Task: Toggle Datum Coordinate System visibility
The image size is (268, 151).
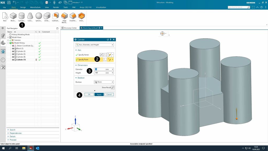Action: [13, 46]
